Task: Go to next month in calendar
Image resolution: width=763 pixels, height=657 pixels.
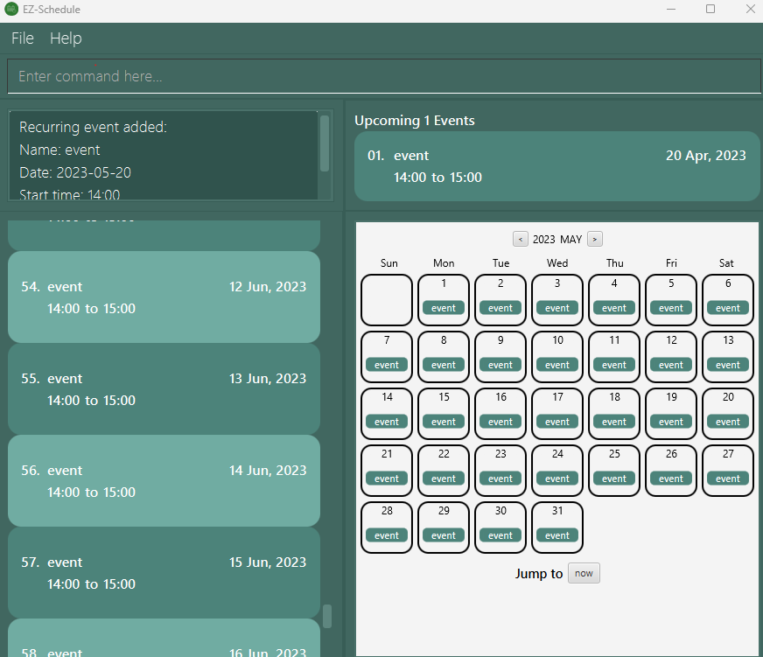Action: tap(595, 239)
